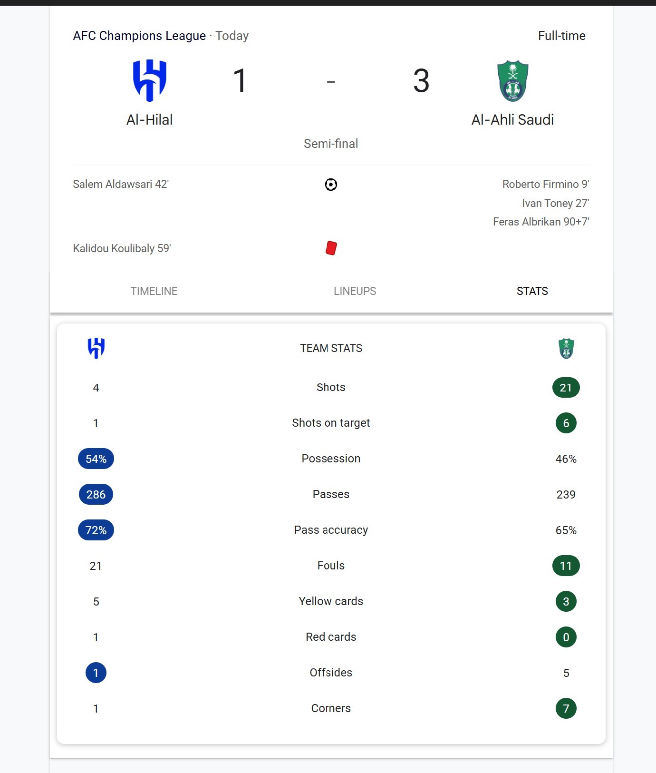Click scorer Roberto Firmino 9'

click(546, 184)
